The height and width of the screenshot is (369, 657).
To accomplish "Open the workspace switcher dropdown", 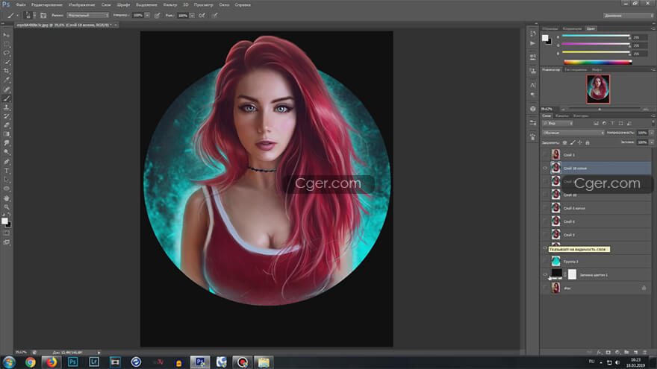I will pyautogui.click(x=629, y=16).
